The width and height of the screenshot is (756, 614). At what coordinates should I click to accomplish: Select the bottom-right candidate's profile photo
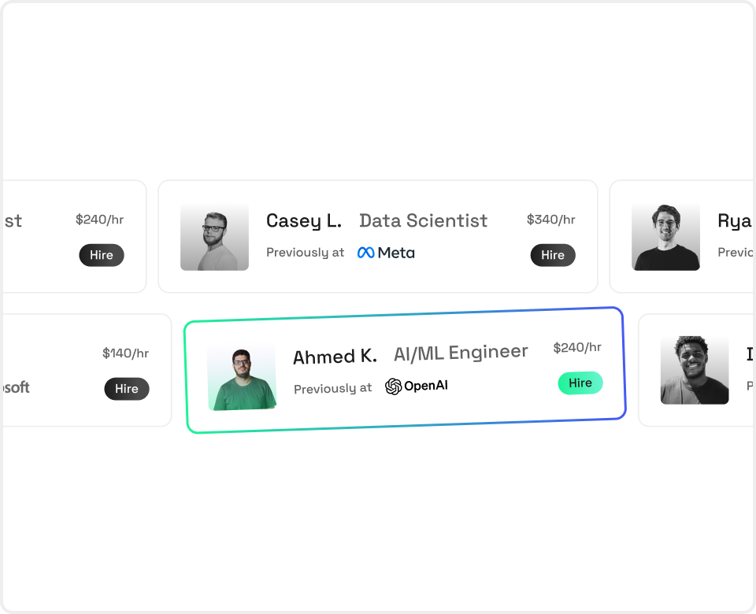695,371
